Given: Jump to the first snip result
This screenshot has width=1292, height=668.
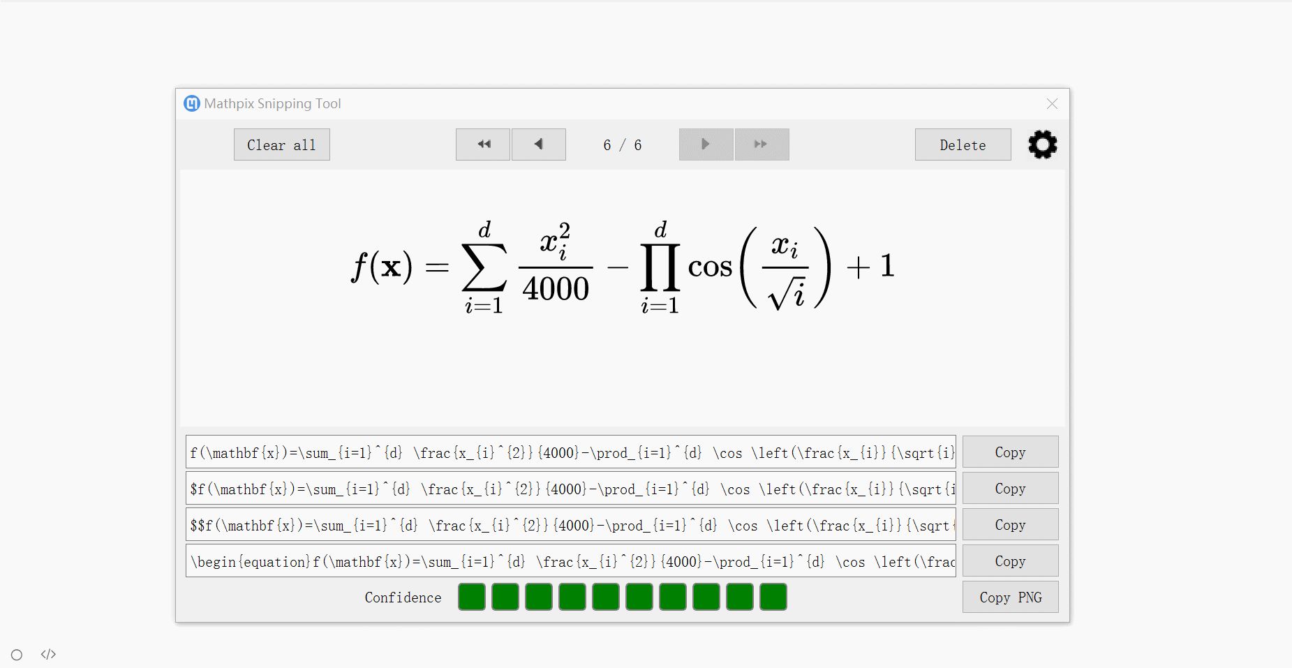Looking at the screenshot, I should (x=483, y=144).
